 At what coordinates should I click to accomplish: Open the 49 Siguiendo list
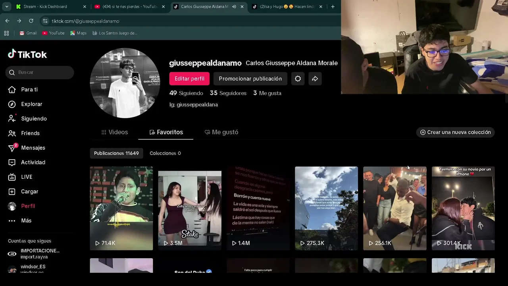186,93
